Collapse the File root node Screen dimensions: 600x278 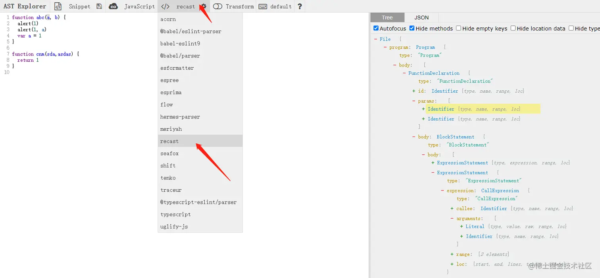click(375, 39)
